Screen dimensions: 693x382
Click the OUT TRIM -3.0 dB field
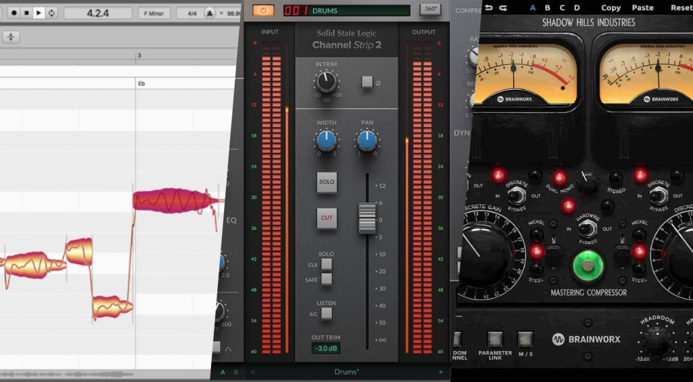(326, 348)
